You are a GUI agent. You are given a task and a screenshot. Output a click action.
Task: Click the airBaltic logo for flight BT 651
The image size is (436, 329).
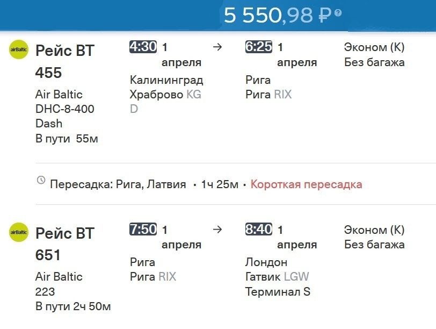point(19,232)
